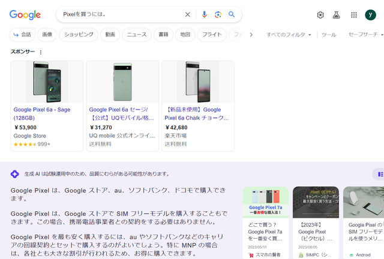The width and height of the screenshot is (384, 259).
Task: Open the account avatar 'y'
Action: 371,15
